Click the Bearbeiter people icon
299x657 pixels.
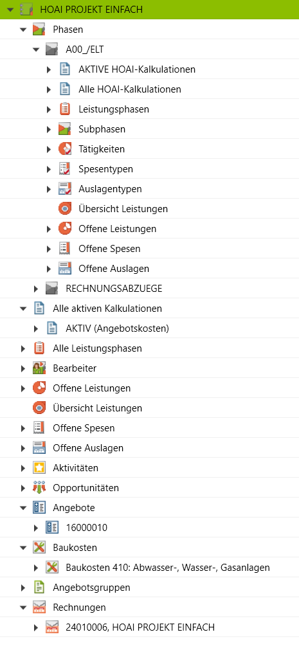(x=39, y=368)
